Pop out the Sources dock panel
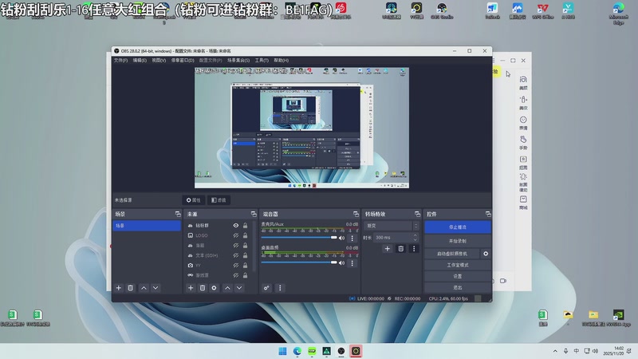Image resolution: width=638 pixels, height=359 pixels. point(254,214)
